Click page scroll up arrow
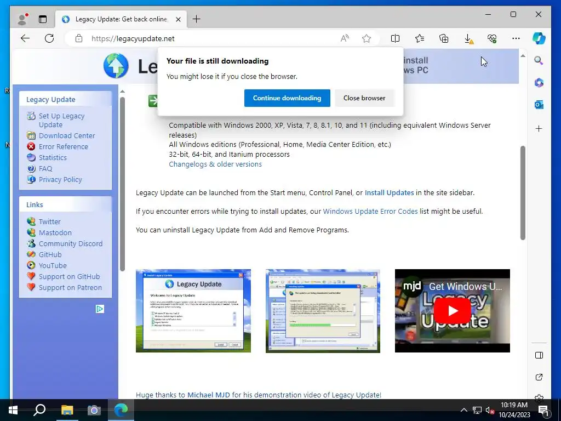Viewport: 561px width, 421px height. (x=523, y=56)
